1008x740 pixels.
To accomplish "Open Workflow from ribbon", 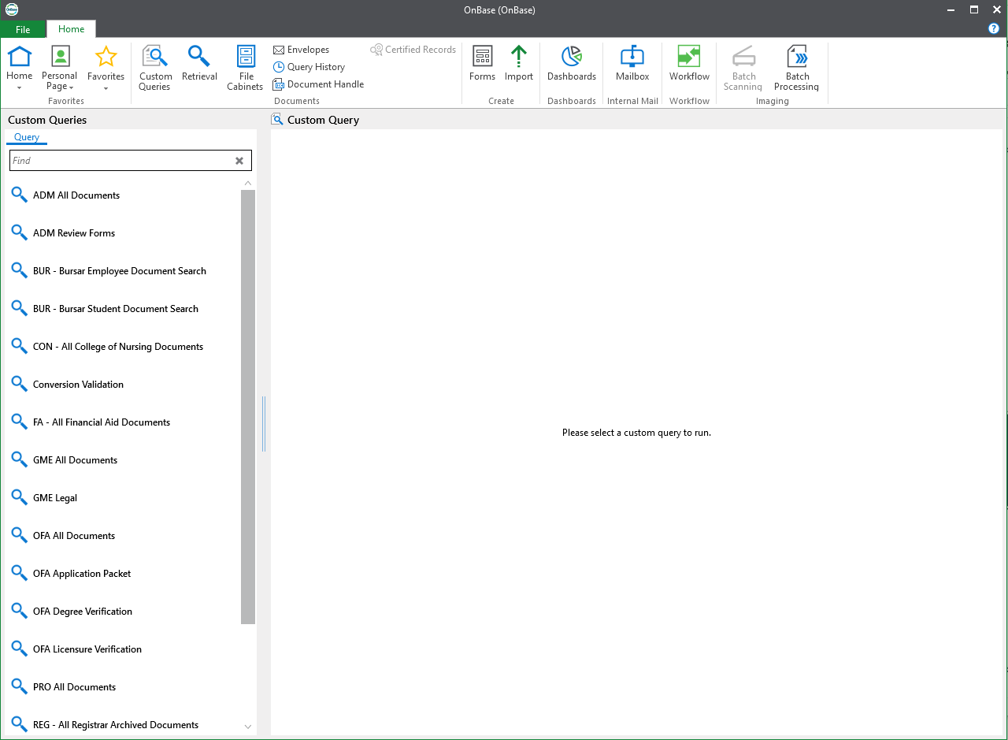I will tap(689, 63).
